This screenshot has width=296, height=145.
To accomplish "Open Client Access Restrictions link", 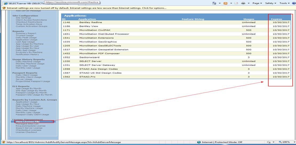I will [31, 20].
